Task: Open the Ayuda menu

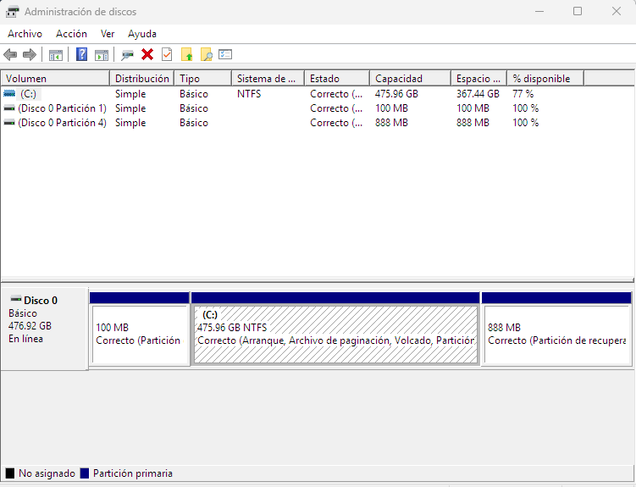Action: 142,34
